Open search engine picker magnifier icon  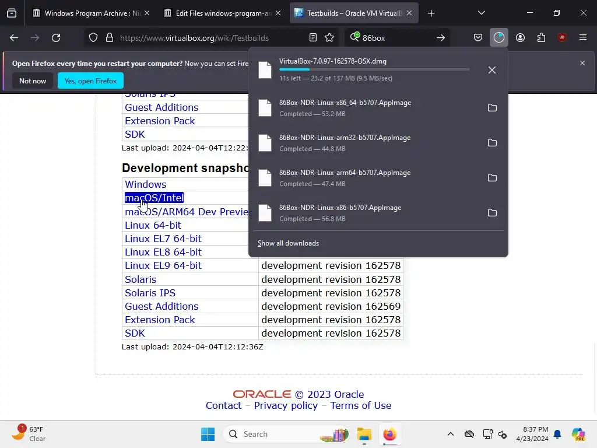tap(354, 37)
